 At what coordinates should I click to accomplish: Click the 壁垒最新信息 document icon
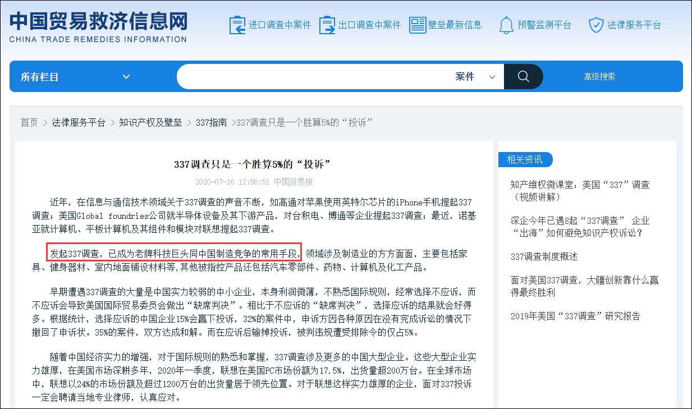click(x=417, y=24)
